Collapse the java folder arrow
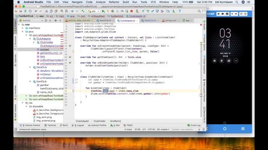This screenshot has height=150, width=268. click(x=23, y=32)
